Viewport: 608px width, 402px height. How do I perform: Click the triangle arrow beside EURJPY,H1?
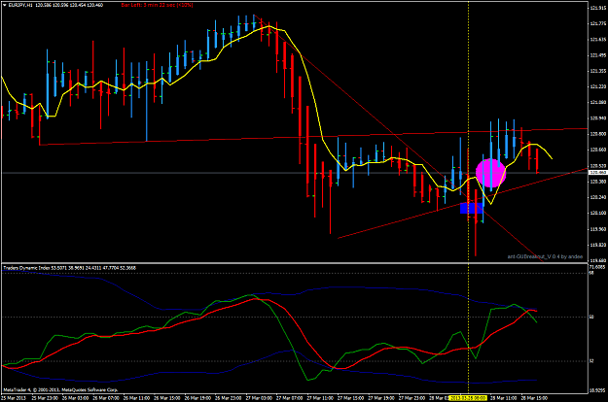tap(4, 6)
